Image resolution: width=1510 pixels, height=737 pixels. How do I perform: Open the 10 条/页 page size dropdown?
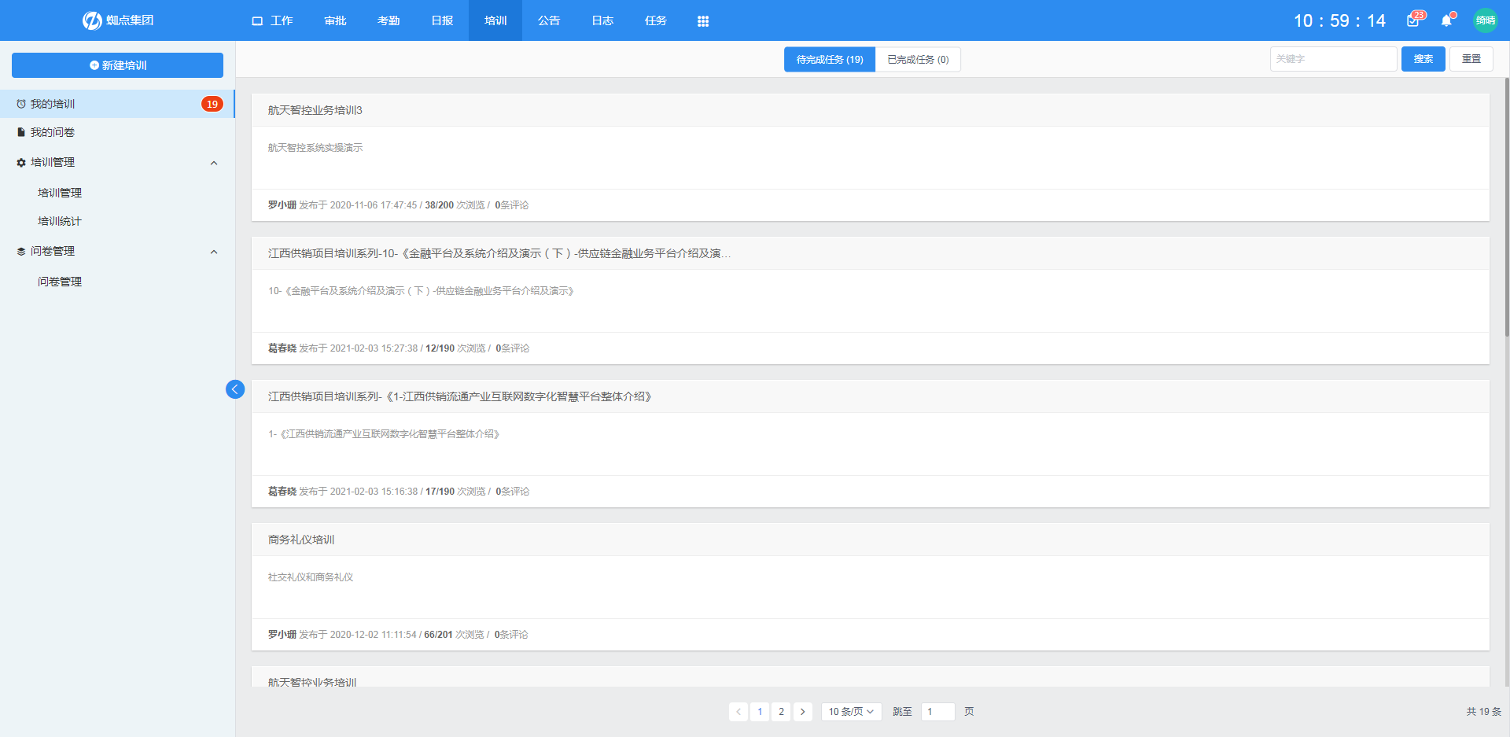coord(851,712)
